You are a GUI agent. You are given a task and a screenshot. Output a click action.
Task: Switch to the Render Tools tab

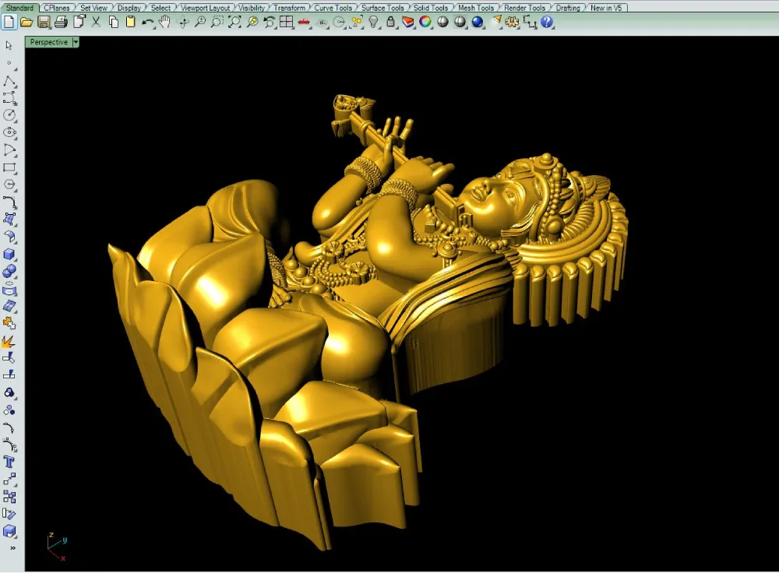pos(524,8)
